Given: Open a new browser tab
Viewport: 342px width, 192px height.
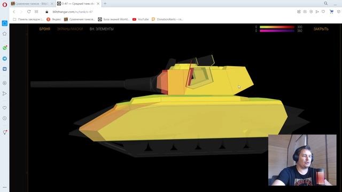Looking at the screenshot, I should click(x=105, y=4).
